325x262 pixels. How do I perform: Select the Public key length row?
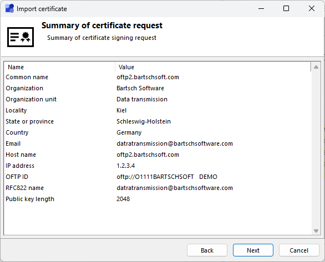click(158, 199)
